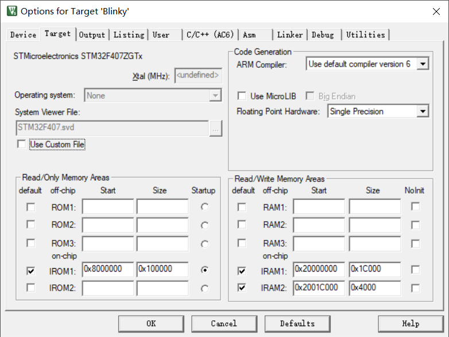Open Help for target options
This screenshot has width=449, height=337.
click(x=411, y=324)
